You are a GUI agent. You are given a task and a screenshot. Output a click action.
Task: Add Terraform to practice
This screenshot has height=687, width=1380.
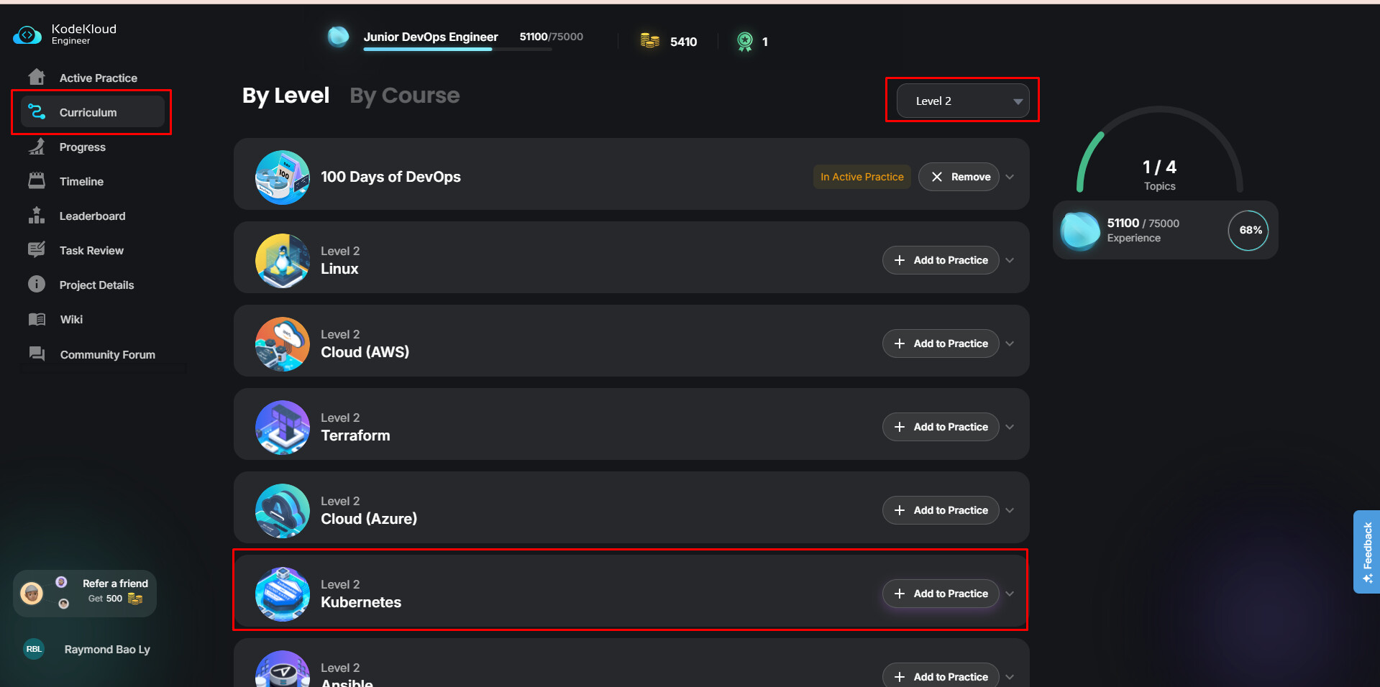click(x=941, y=427)
